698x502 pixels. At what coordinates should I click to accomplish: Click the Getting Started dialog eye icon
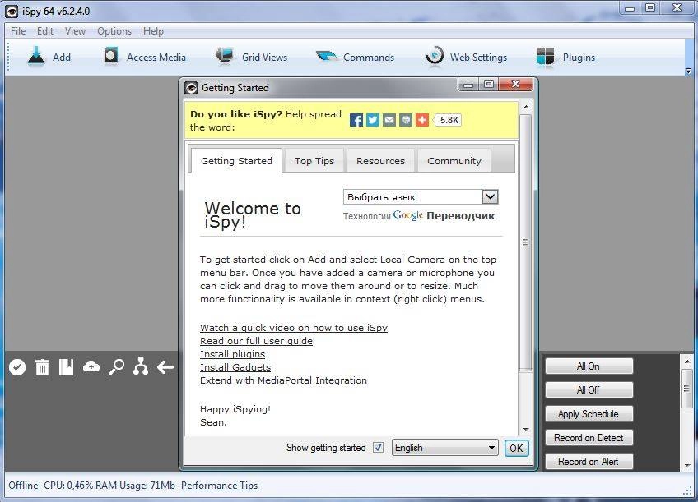click(x=191, y=88)
